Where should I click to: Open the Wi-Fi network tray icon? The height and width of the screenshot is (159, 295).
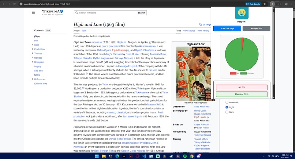pos(269,156)
